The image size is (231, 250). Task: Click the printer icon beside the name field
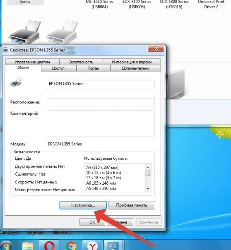pyautogui.click(x=16, y=82)
